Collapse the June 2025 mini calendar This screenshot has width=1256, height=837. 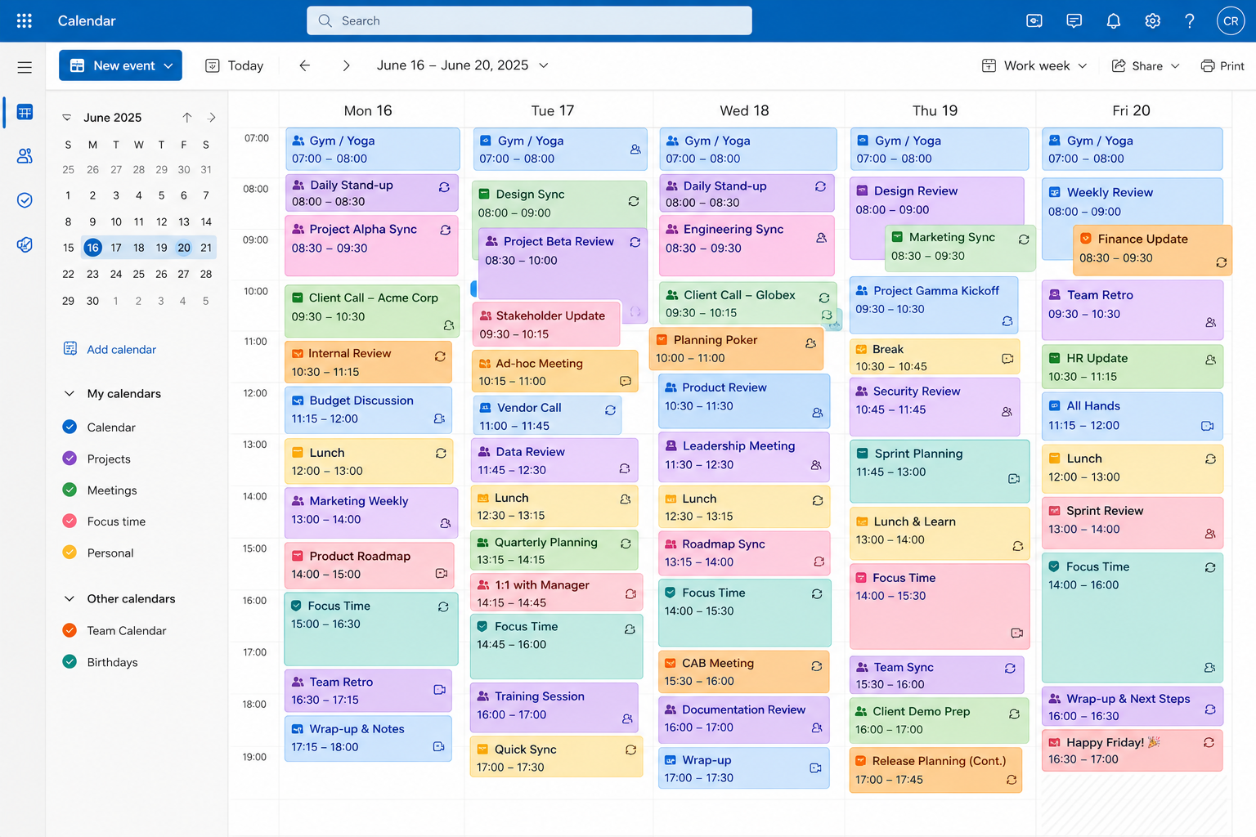[67, 118]
